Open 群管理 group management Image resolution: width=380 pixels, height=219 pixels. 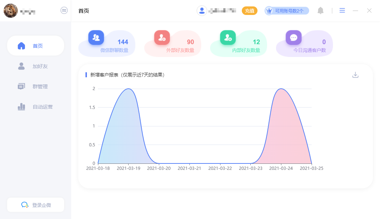[x=36, y=87]
